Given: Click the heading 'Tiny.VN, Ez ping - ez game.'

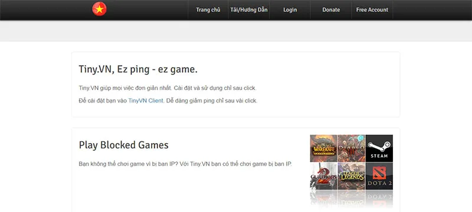Looking at the screenshot, I should (x=138, y=69).
